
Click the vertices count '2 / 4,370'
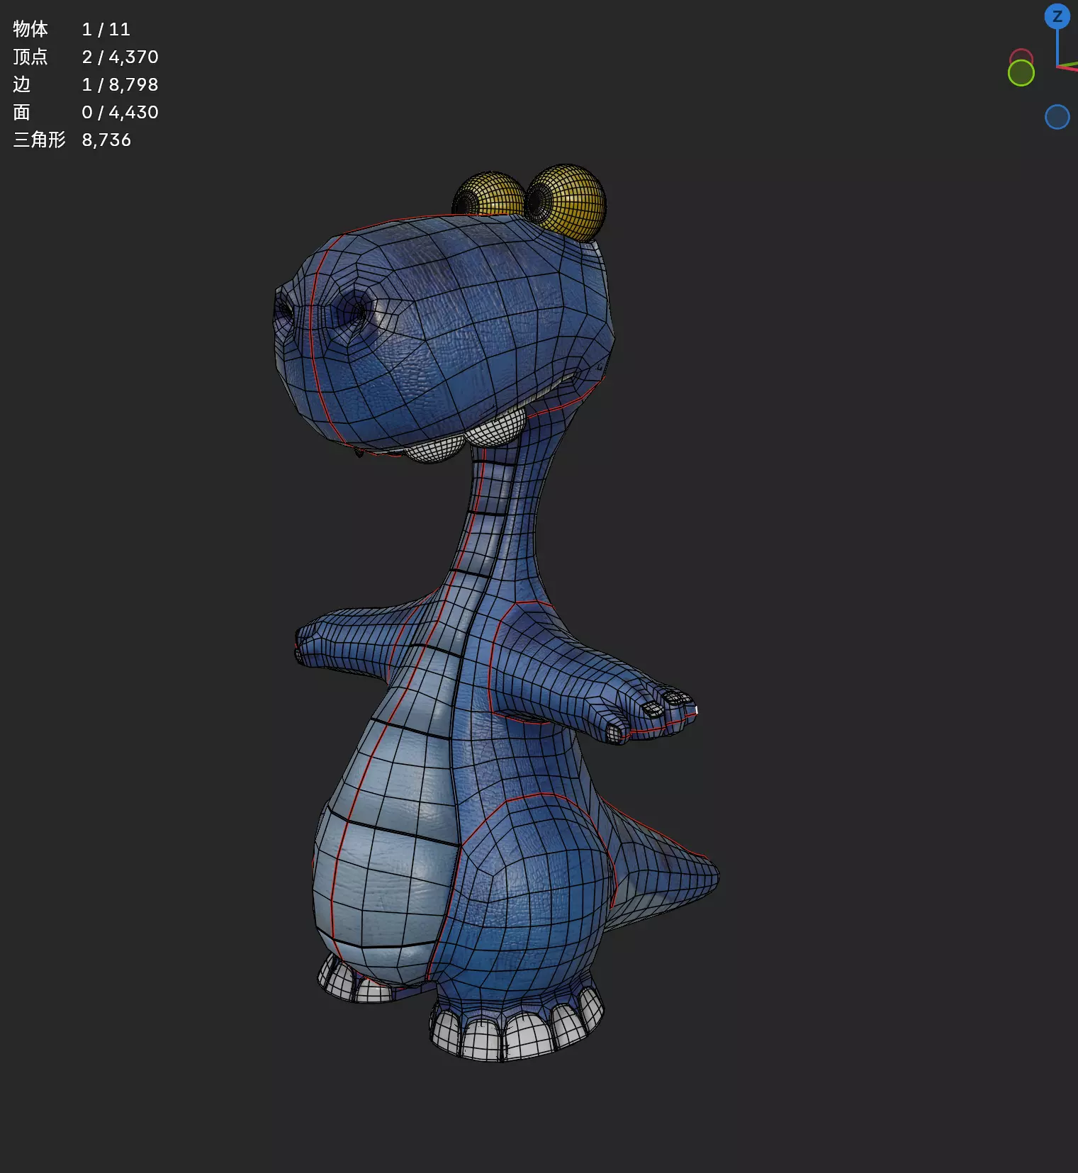click(120, 57)
